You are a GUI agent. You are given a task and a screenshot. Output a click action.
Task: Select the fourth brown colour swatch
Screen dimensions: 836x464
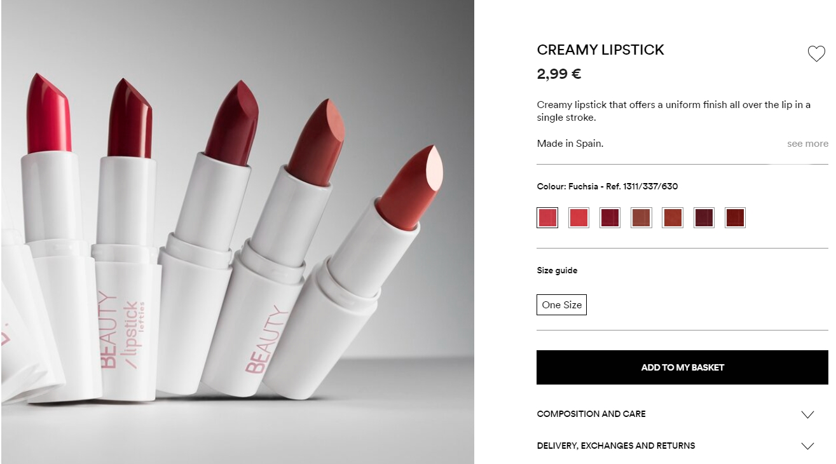click(x=641, y=218)
